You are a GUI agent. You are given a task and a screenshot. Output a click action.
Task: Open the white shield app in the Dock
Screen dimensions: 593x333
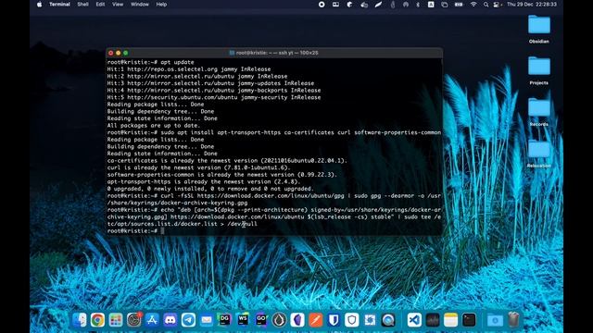coord(352,320)
